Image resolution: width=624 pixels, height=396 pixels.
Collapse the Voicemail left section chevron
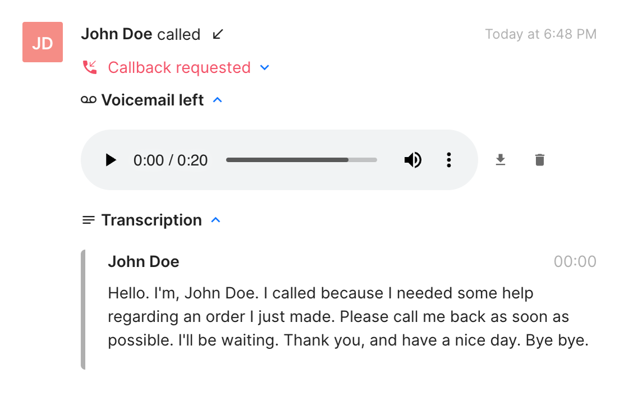[x=218, y=100]
